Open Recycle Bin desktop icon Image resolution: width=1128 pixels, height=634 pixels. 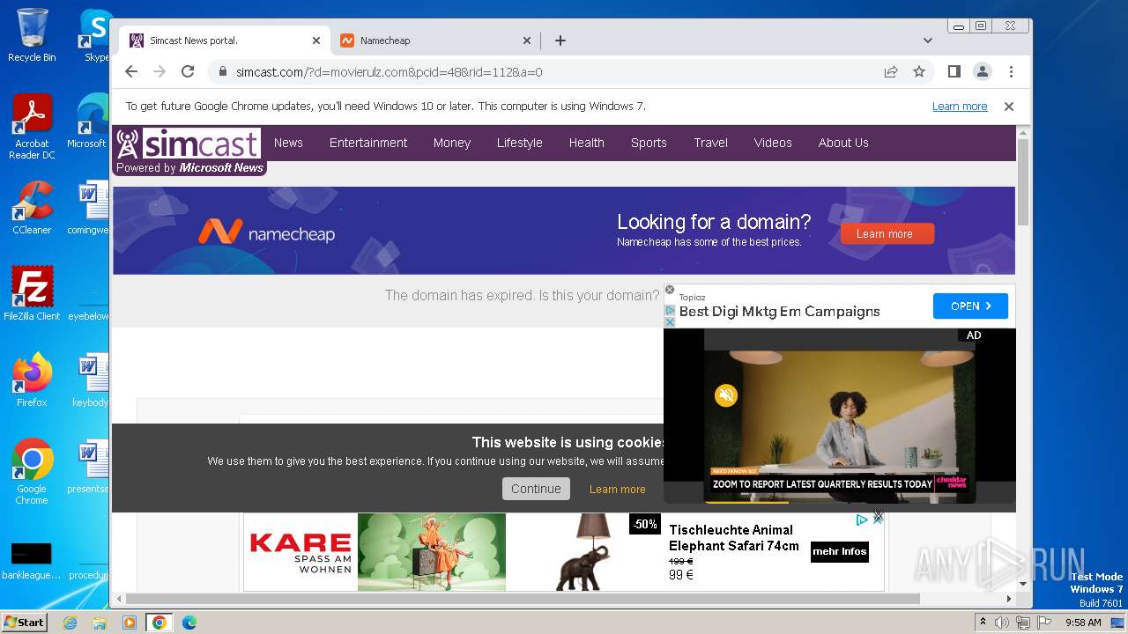click(x=32, y=35)
